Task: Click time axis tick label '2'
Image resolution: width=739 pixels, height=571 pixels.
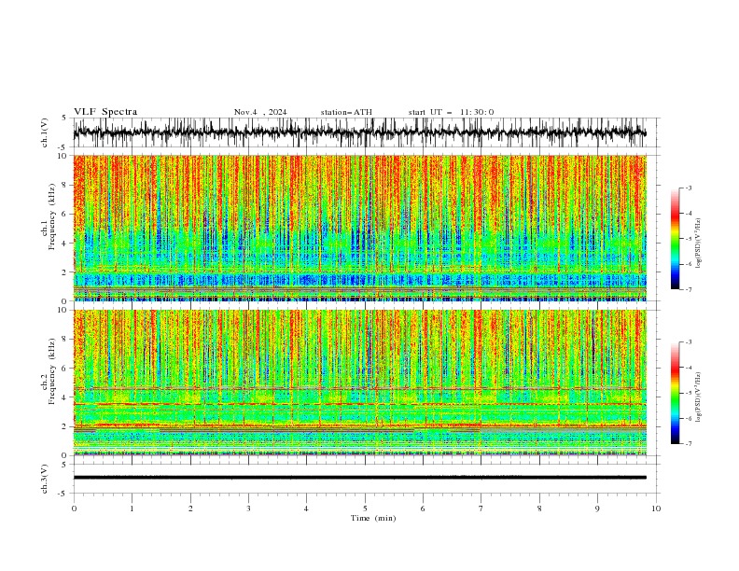Action: tap(190, 508)
